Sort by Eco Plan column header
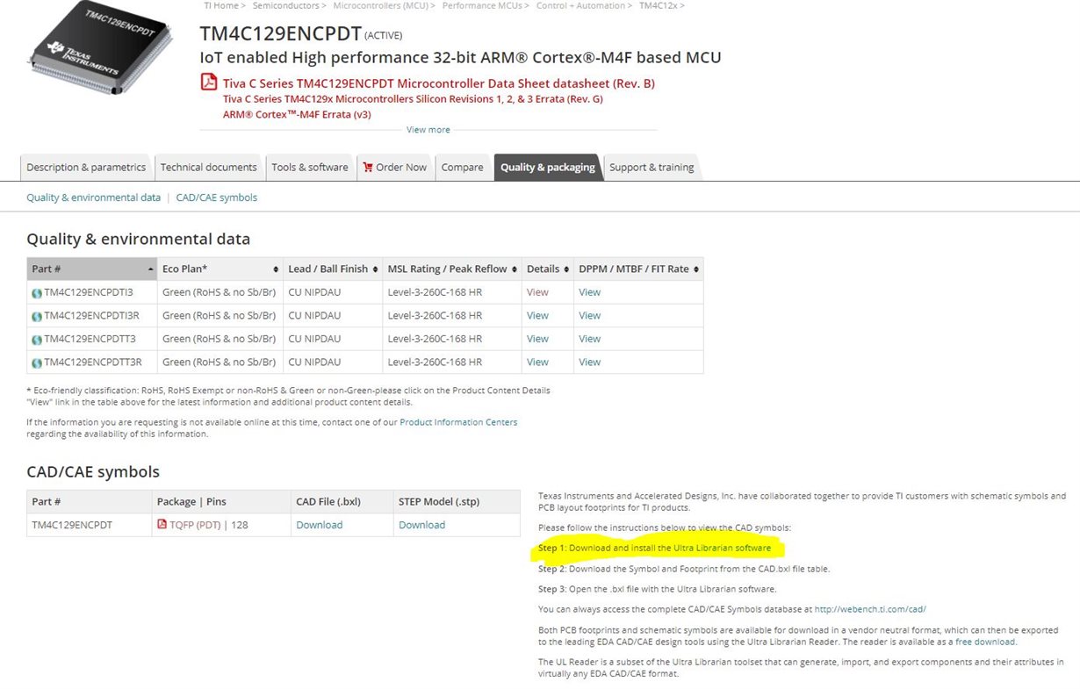This screenshot has height=689, width=1080. coord(220,269)
